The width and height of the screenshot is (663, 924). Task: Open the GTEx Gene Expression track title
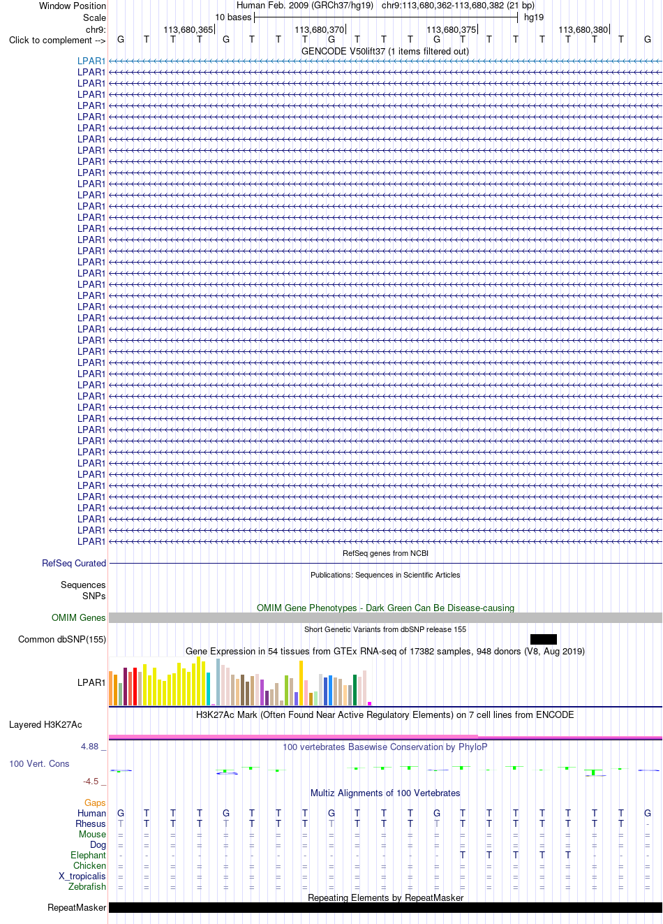[385, 651]
